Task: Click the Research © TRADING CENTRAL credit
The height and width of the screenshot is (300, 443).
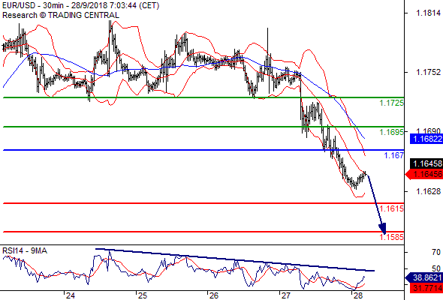Action: (x=61, y=15)
